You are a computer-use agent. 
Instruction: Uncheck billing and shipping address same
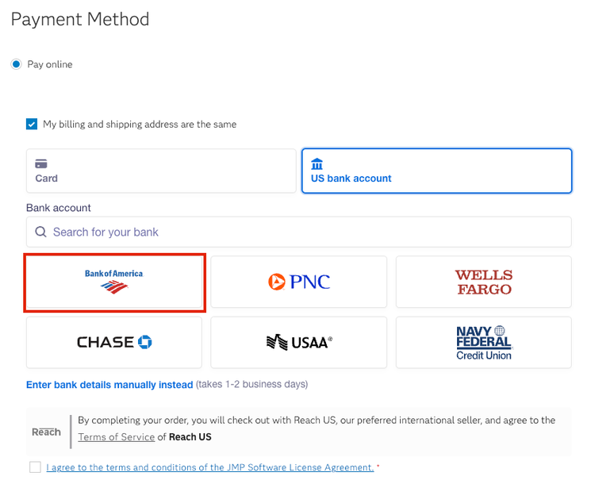coord(32,125)
